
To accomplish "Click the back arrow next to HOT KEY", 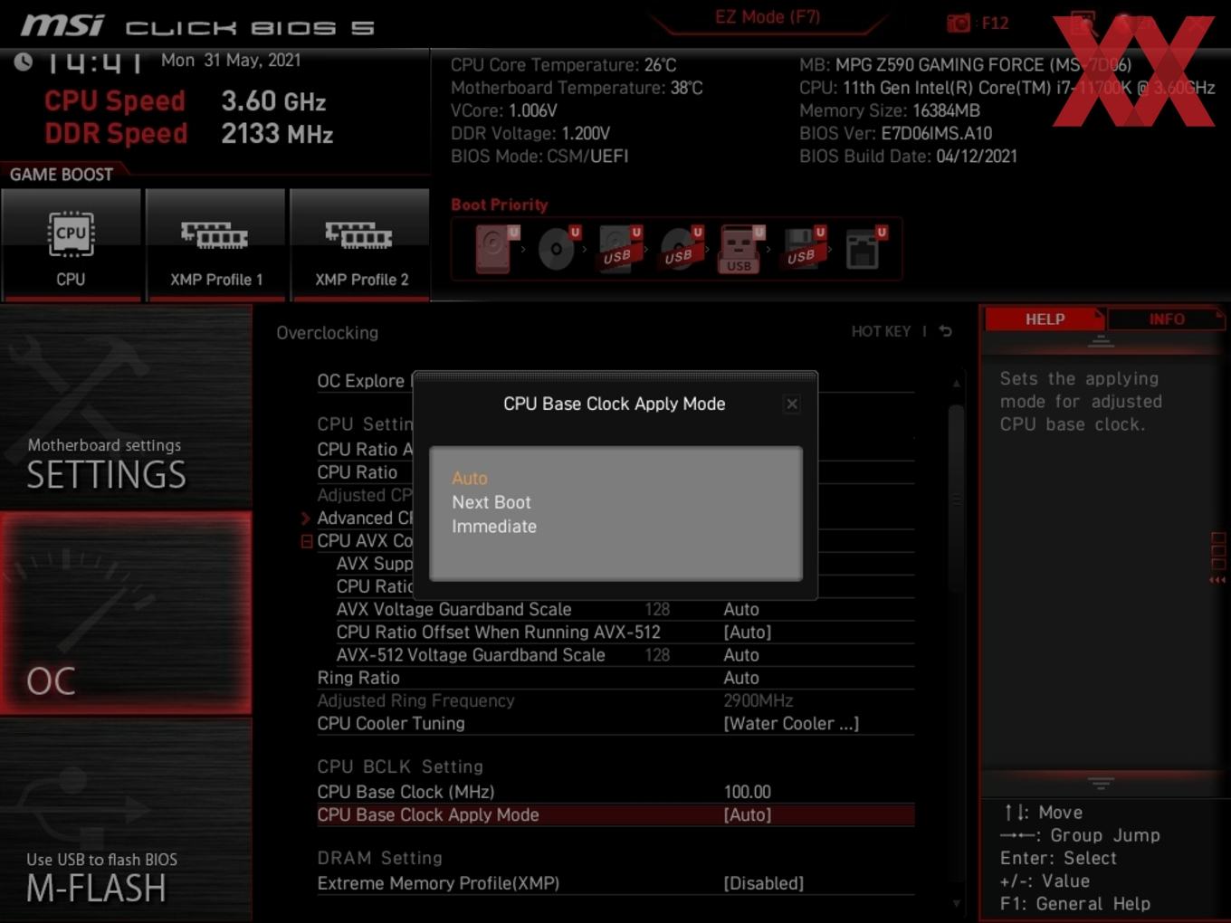I will [946, 331].
